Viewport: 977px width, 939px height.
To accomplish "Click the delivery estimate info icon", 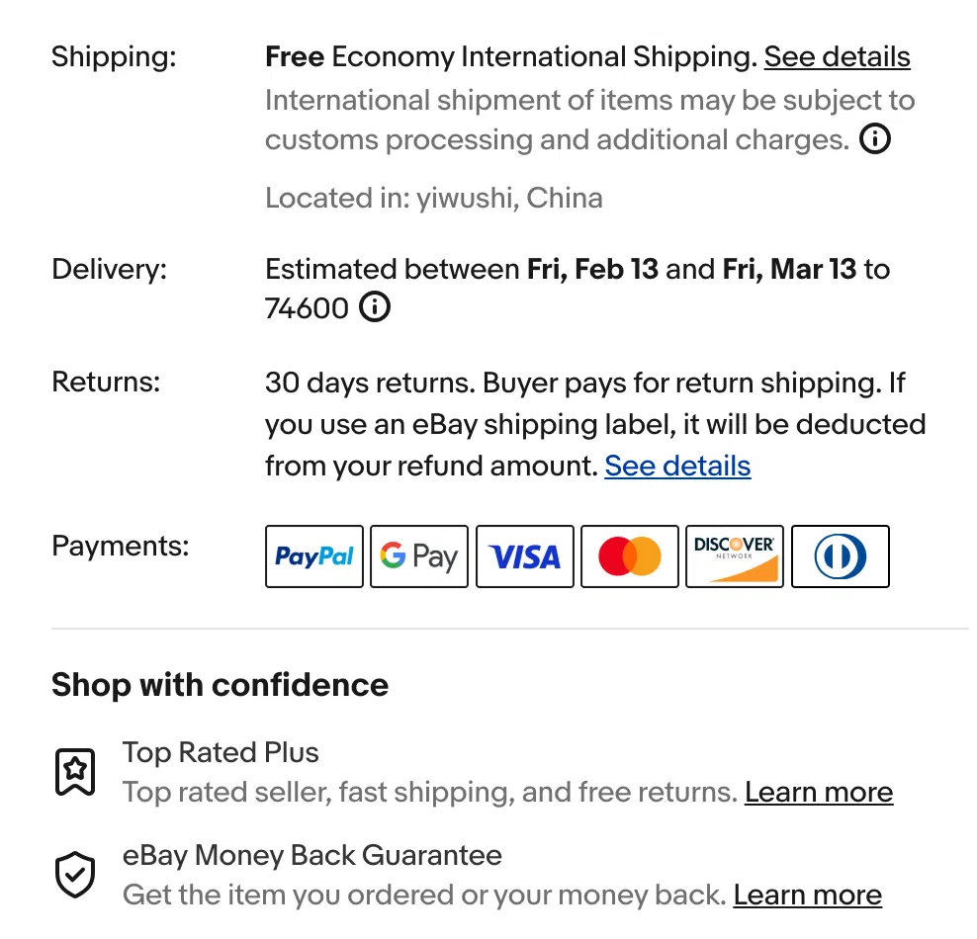I will coord(374,307).
